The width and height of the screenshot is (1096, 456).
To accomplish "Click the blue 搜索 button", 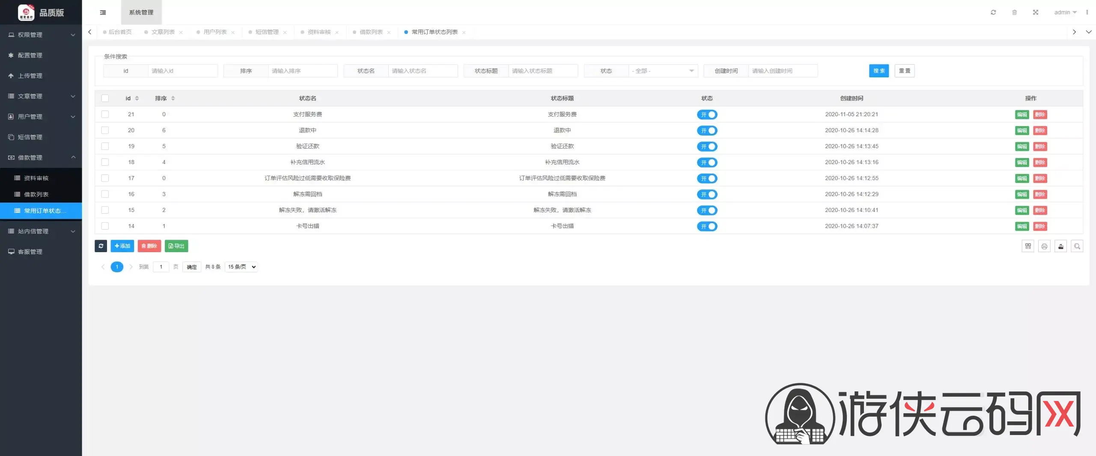I will (x=879, y=71).
